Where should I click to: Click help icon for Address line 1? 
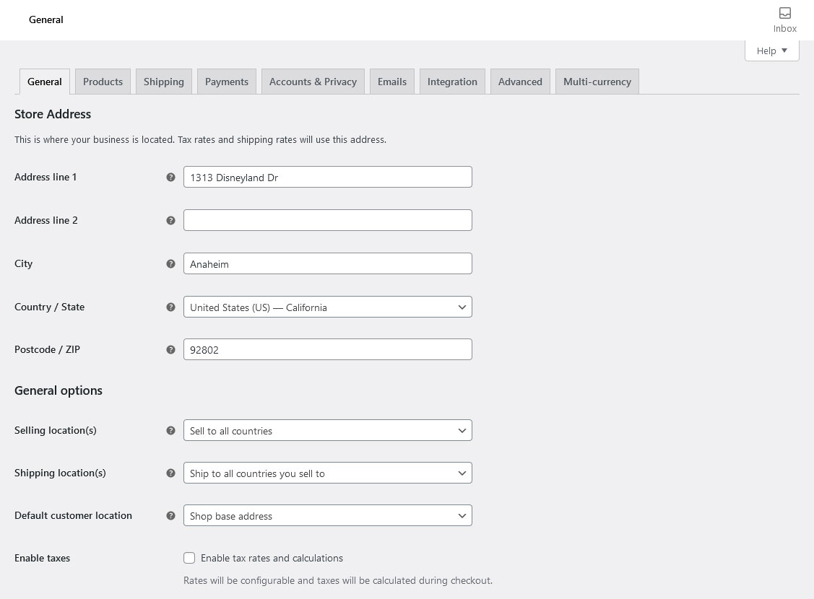point(170,178)
